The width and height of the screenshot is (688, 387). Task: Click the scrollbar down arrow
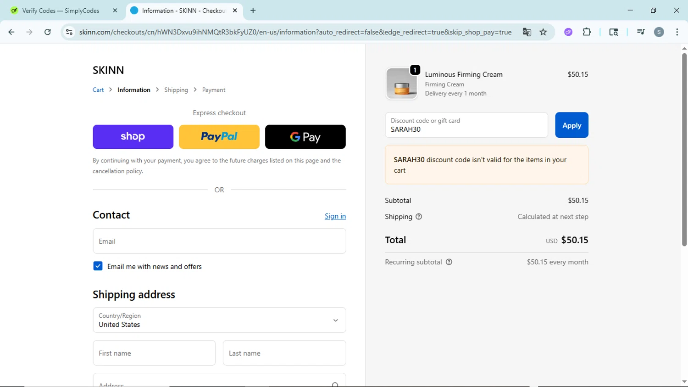[684, 381]
